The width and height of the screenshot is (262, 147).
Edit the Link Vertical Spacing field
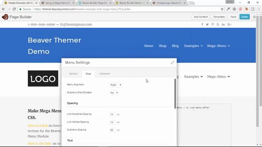pyautogui.click(x=113, y=122)
